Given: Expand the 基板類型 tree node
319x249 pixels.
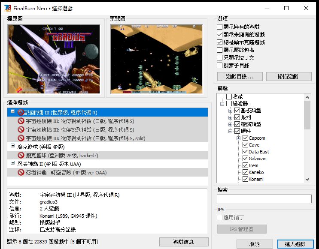Looking at the screenshot, I should tap(230, 111).
